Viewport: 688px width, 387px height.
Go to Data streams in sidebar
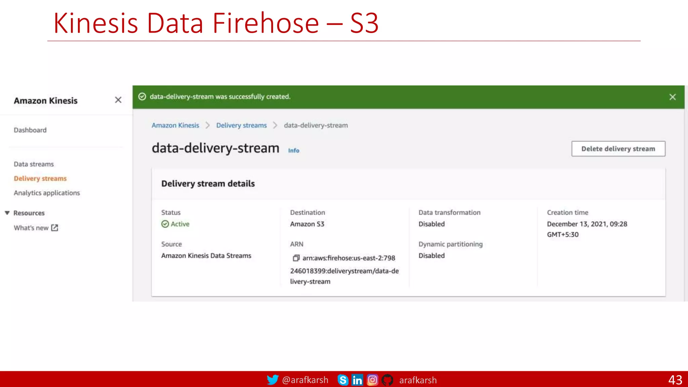click(34, 164)
